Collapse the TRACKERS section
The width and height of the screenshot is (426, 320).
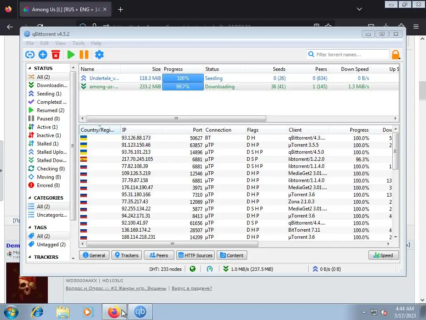pyautogui.click(x=30, y=257)
